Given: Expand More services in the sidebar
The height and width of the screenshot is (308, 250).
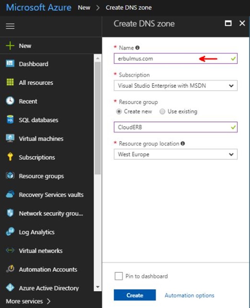Looking at the screenshot, I should point(28,301).
